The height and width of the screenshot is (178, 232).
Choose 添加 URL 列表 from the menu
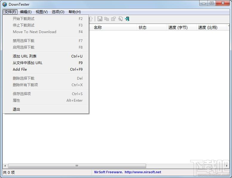[x=47, y=56]
